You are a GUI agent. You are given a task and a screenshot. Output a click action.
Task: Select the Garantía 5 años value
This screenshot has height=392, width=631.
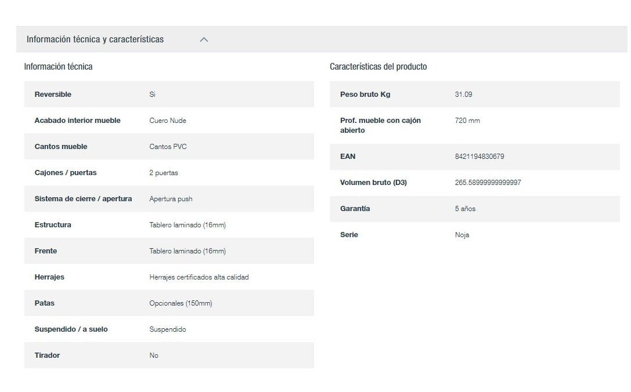[465, 209]
